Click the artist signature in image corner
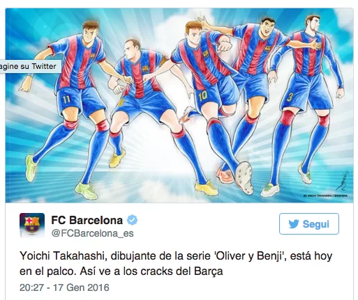 tap(343, 183)
